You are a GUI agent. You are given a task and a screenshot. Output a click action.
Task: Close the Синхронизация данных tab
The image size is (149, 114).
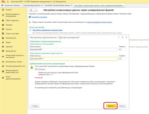(x=42, y=5)
